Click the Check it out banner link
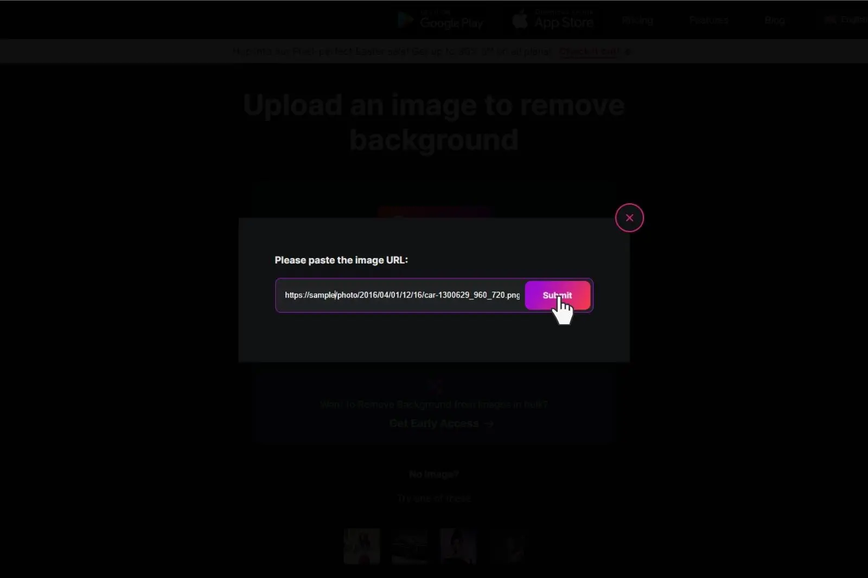868x578 pixels. point(589,52)
